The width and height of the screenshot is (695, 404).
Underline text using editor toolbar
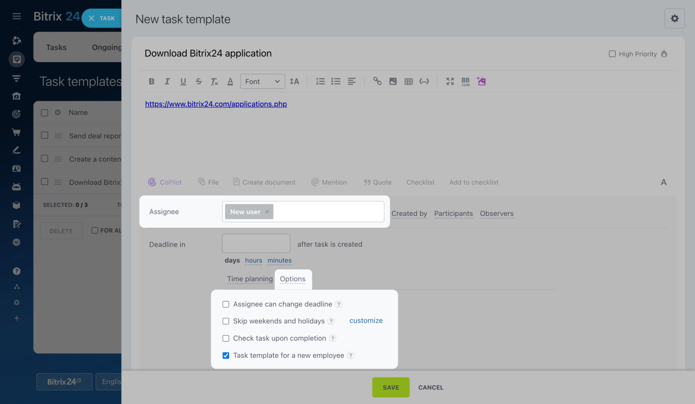pos(183,81)
